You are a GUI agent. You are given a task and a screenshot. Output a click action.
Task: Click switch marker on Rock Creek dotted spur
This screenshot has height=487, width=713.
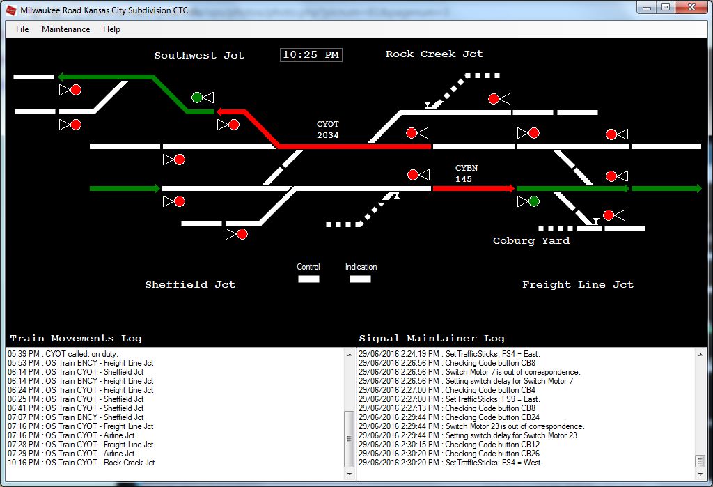point(428,105)
